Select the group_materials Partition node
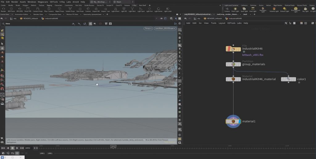 (233, 64)
